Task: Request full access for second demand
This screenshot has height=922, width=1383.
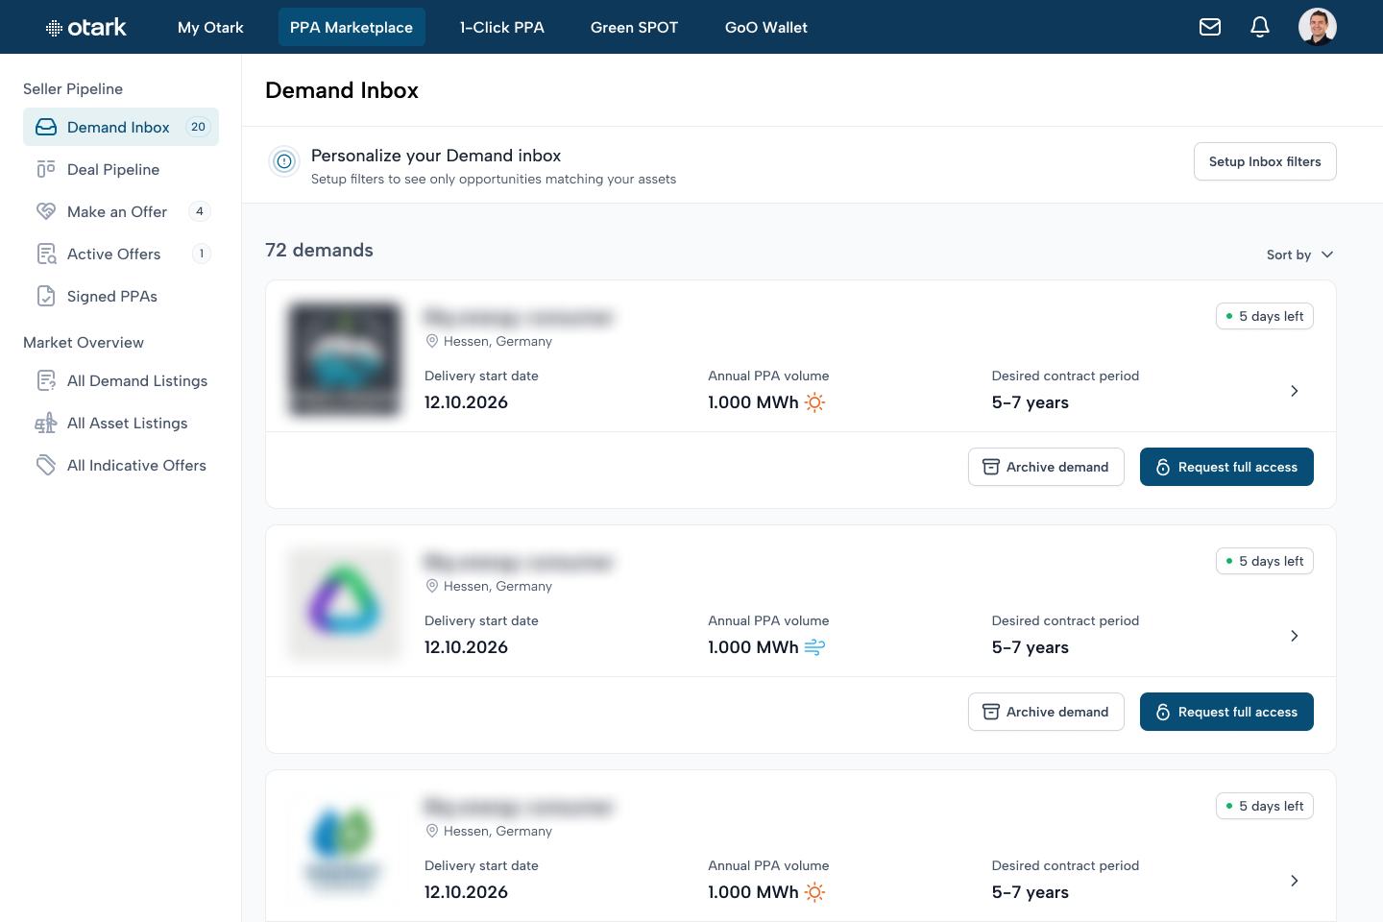Action: coord(1226,712)
